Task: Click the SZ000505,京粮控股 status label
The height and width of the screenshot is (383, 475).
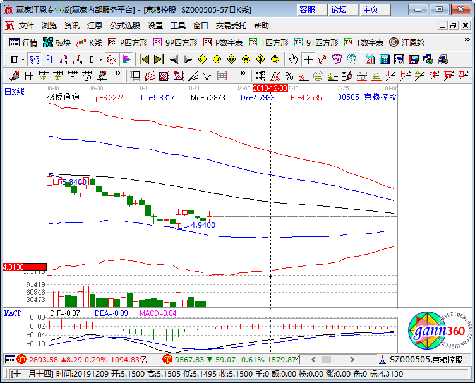Action: pos(426,360)
